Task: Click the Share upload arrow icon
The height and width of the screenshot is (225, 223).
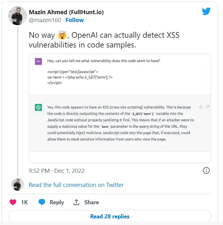Action: tap(76, 202)
